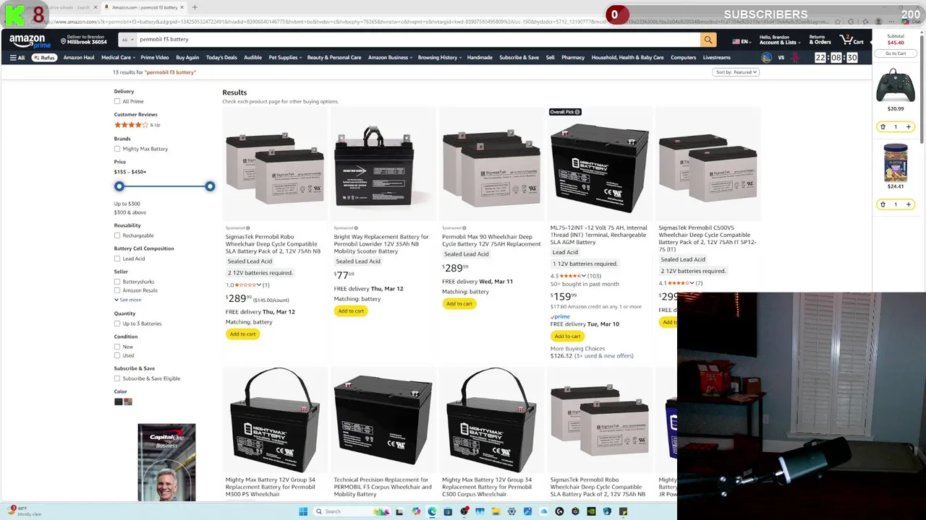The height and width of the screenshot is (520, 926).
Task: Open weather widget in taskbar corner
Action: 23,511
